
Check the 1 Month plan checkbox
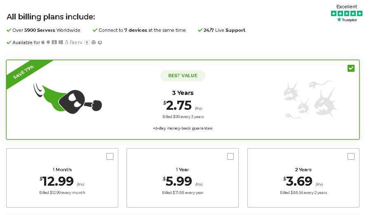[x=110, y=156]
